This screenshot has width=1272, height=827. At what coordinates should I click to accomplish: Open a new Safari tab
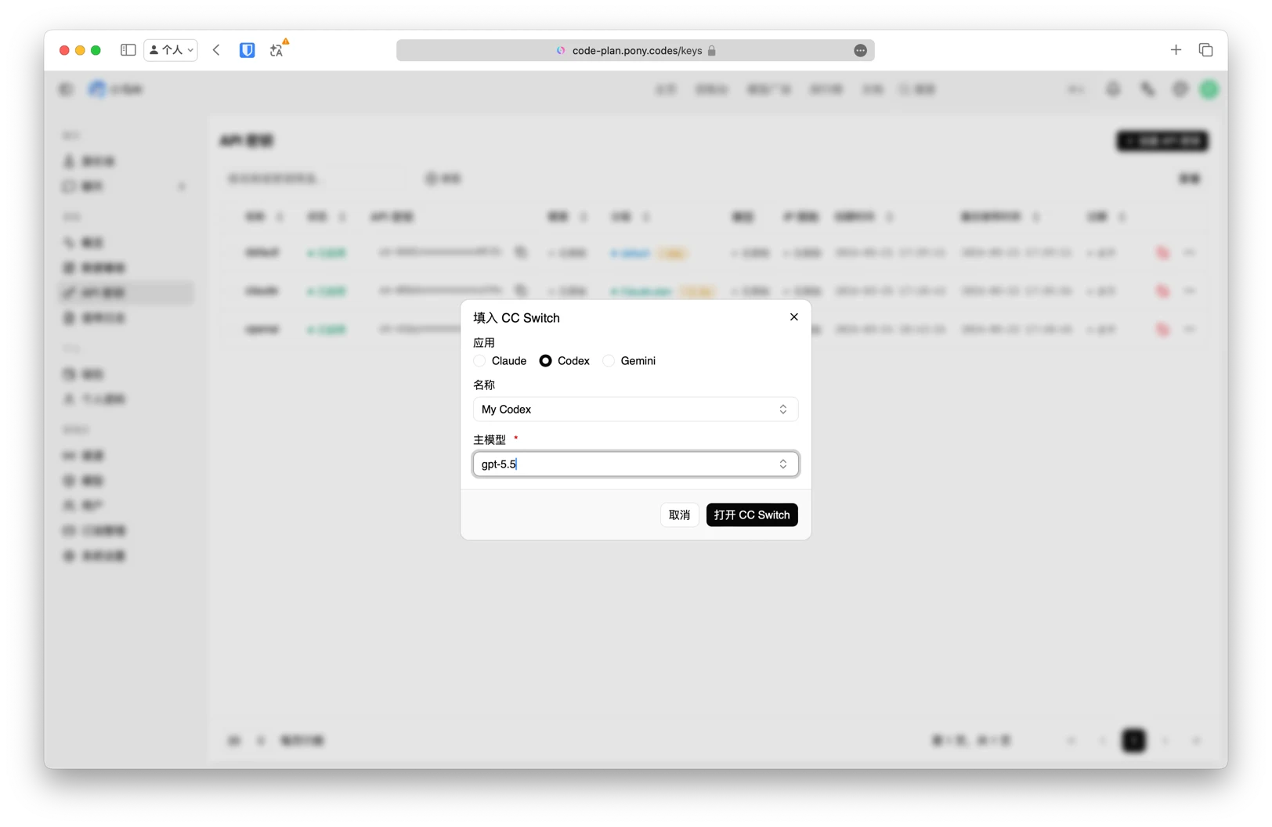pyautogui.click(x=1176, y=50)
